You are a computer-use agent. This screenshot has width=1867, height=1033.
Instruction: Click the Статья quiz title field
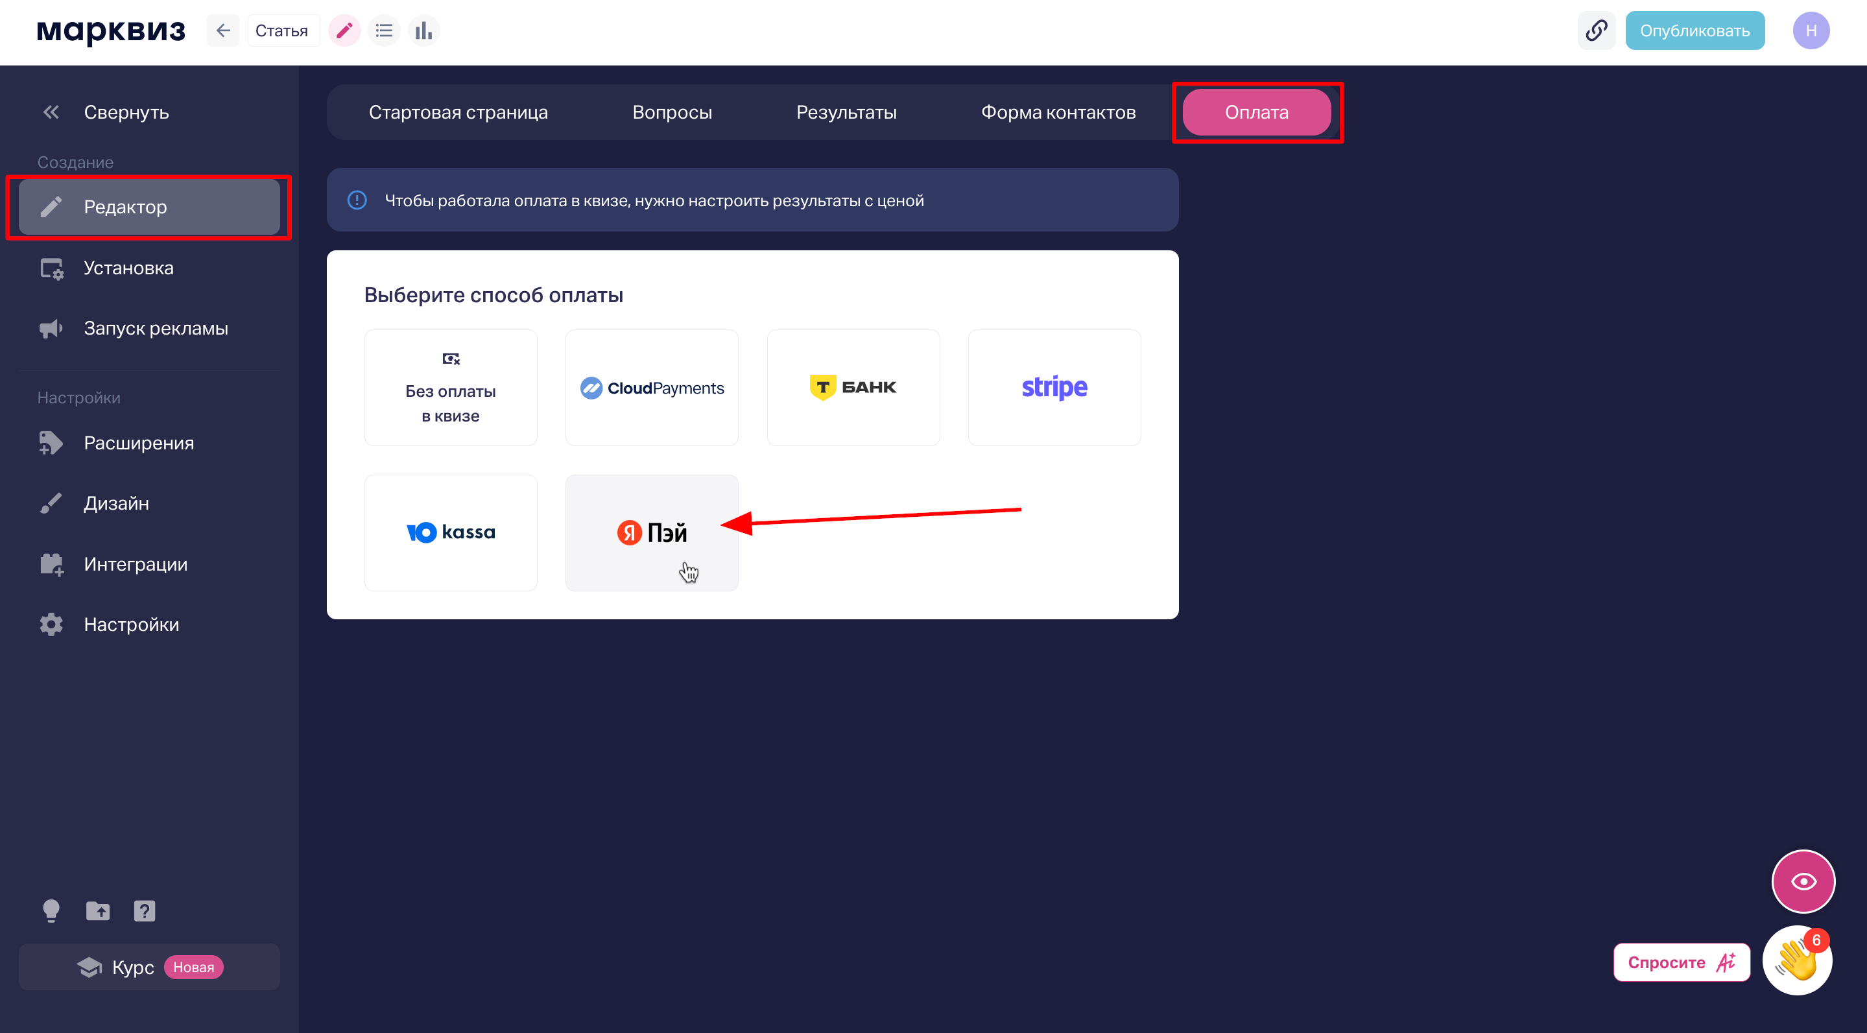[x=283, y=30]
